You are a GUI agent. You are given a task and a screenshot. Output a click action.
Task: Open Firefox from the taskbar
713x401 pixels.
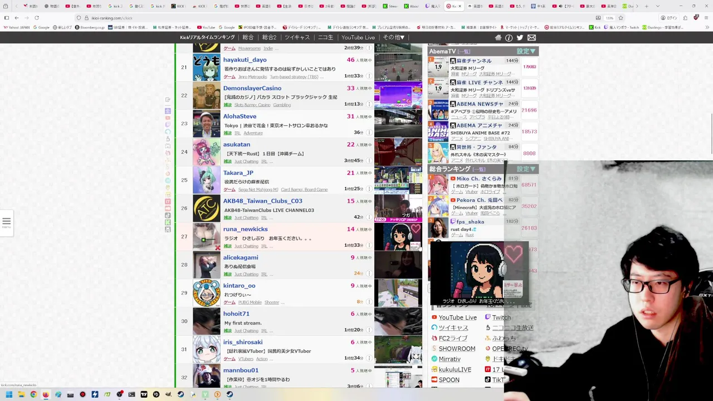click(x=46, y=394)
